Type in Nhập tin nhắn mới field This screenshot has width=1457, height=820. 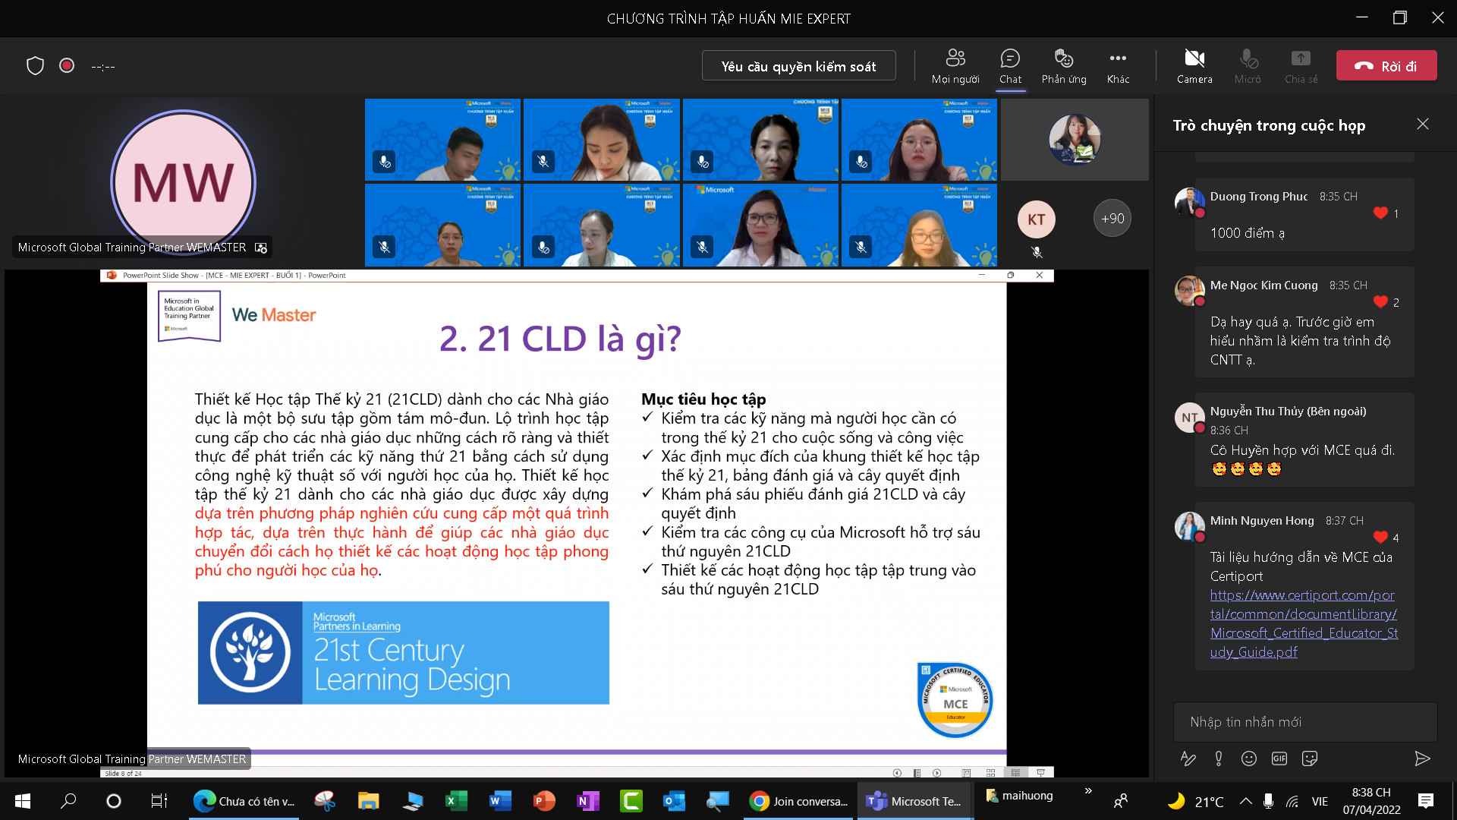click(x=1304, y=722)
